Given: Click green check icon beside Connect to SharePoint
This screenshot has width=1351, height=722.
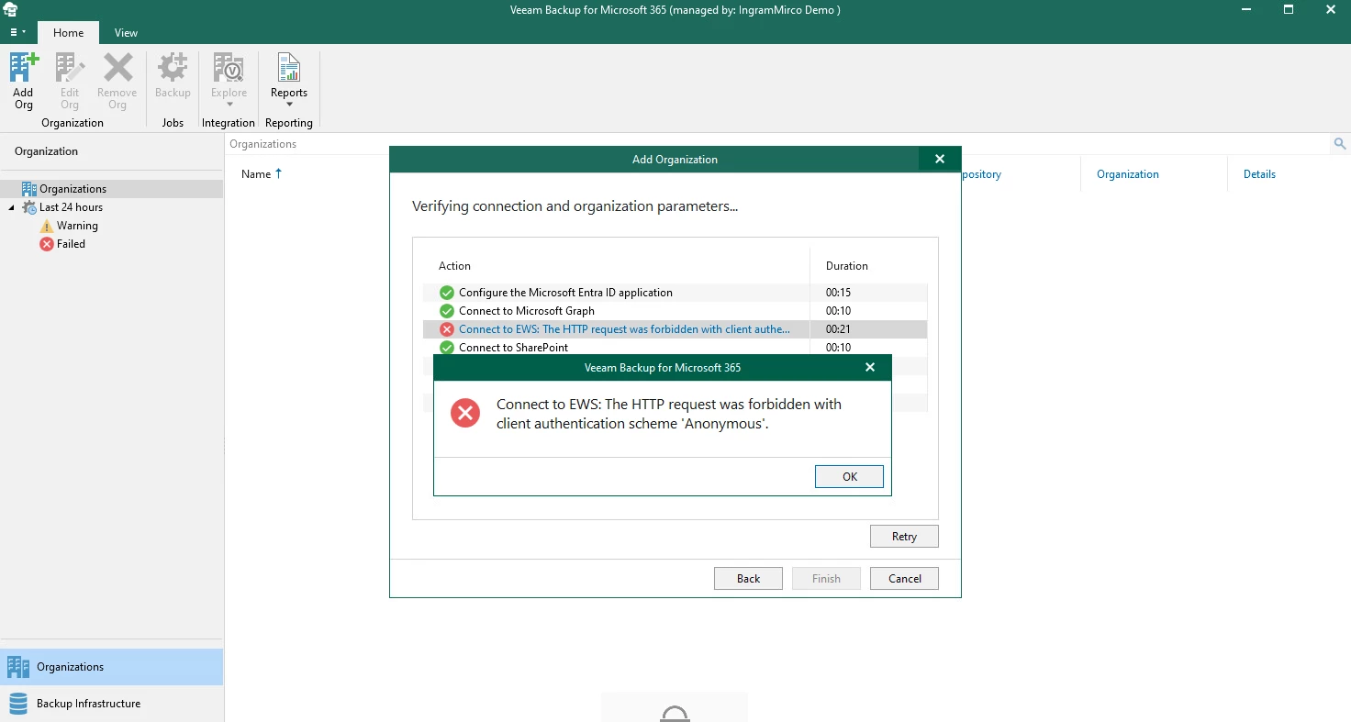Looking at the screenshot, I should [447, 348].
